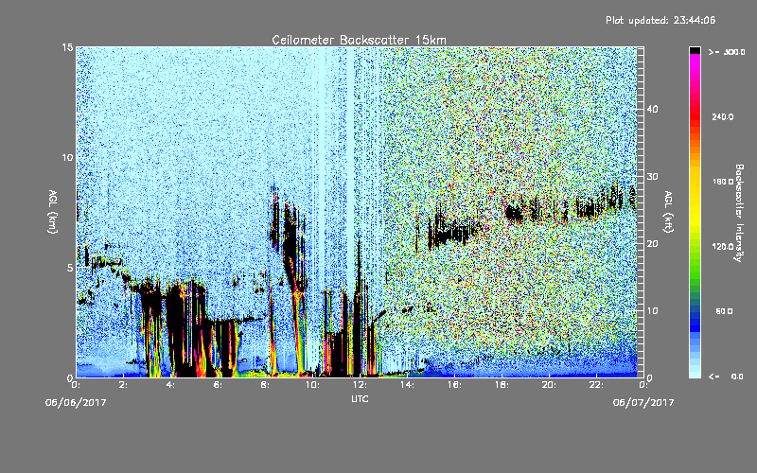This screenshot has height=473, width=757.
Task: Click the '60.0' colorbar label
Action: click(724, 311)
